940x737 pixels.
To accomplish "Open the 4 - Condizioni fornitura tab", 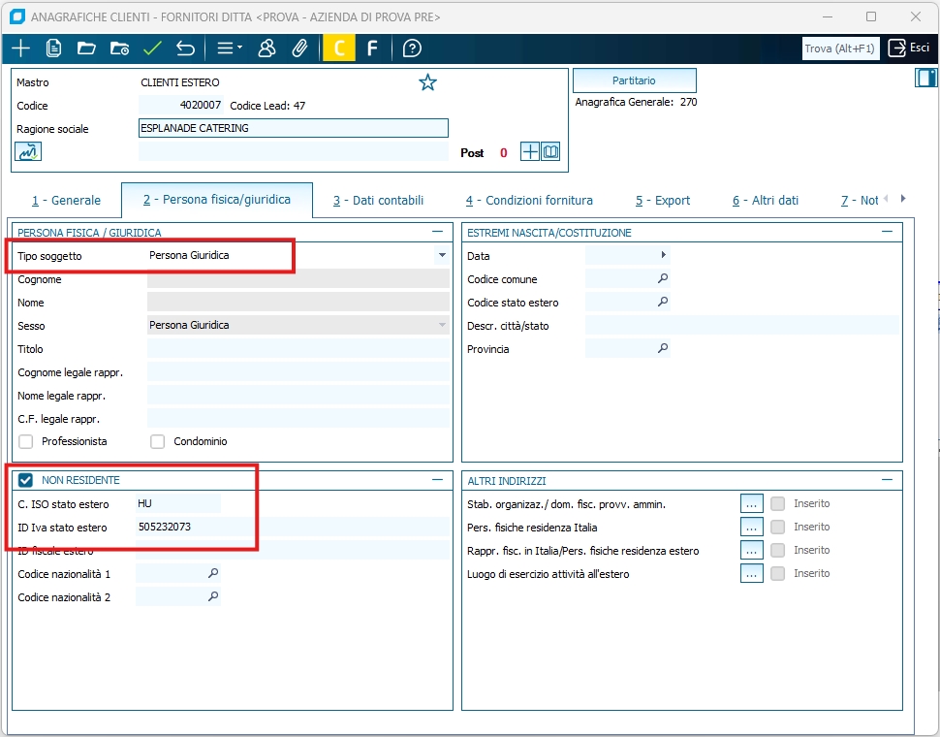I will point(528,201).
